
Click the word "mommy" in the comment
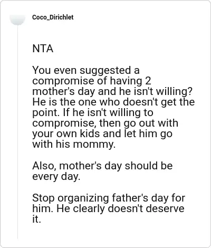click(x=94, y=145)
